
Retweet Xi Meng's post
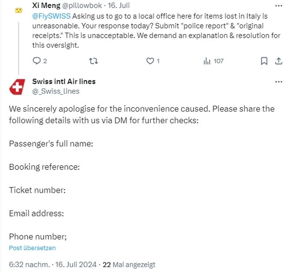(x=93, y=61)
